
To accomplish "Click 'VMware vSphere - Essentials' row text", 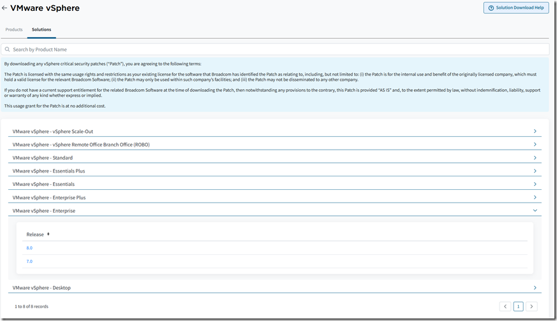I will pyautogui.click(x=43, y=184).
